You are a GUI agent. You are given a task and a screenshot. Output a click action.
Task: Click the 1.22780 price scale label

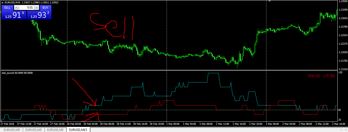coord(343,27)
